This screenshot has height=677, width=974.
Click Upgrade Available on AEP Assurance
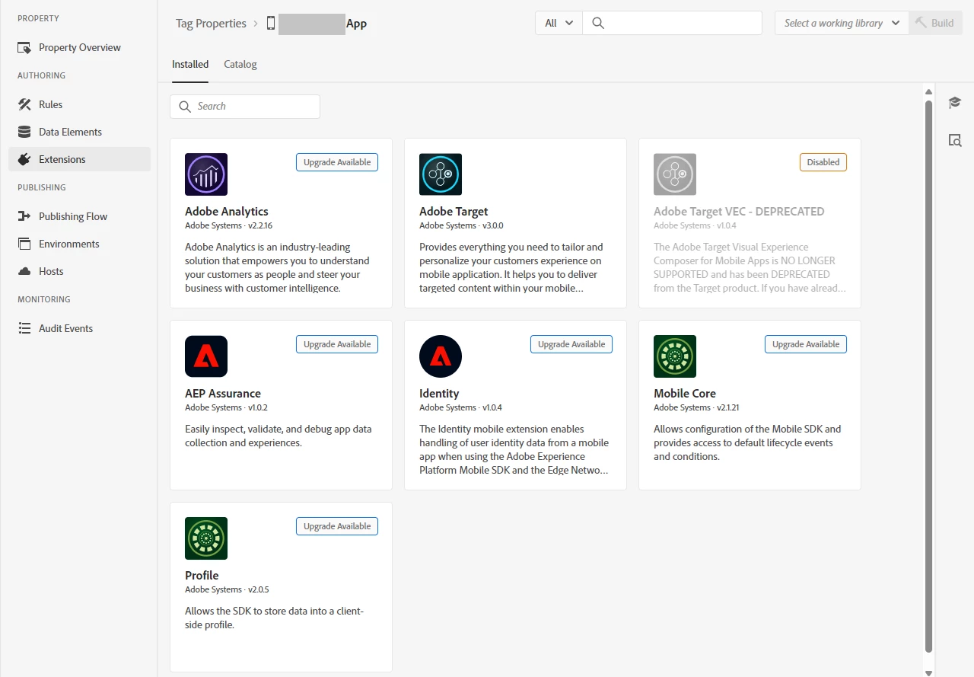[337, 344]
